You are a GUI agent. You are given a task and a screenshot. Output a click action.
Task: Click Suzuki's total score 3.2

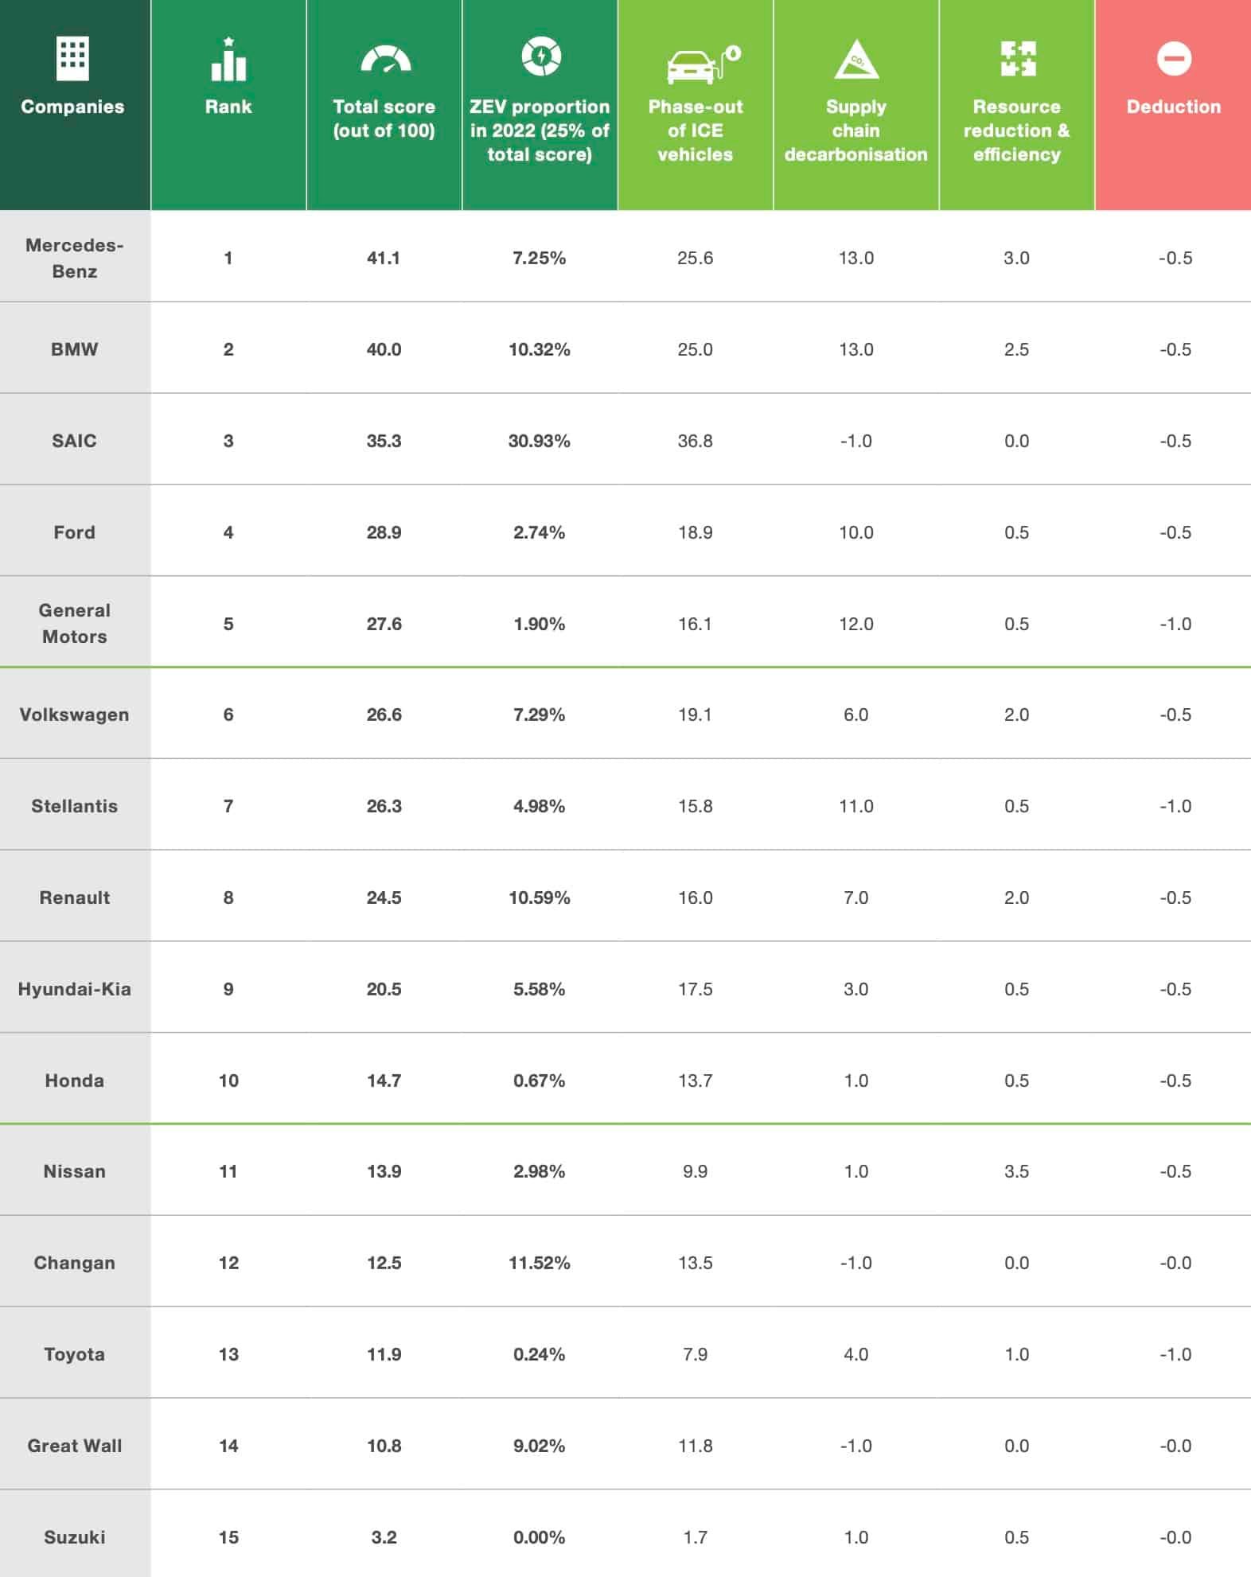[384, 1537]
